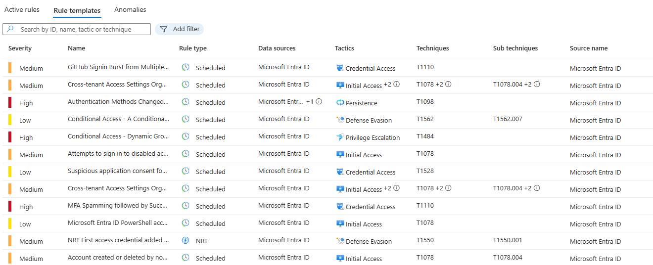This screenshot has width=653, height=265.
Task: Open the Authentication Methods Changed... rule
Action: tap(118, 101)
